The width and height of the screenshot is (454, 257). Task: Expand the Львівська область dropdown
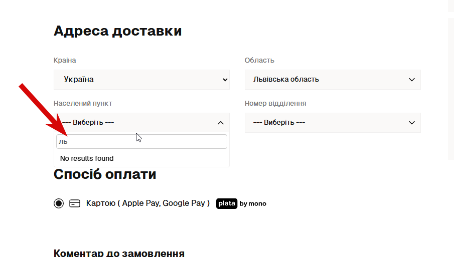tap(332, 80)
